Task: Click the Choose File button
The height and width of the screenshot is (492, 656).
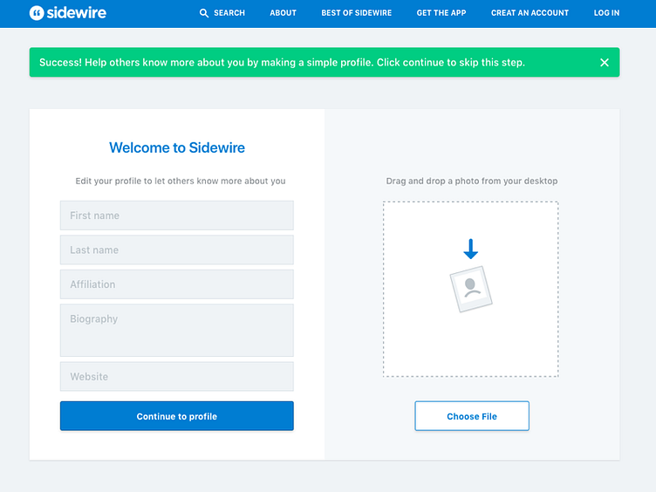Action: pyautogui.click(x=471, y=416)
